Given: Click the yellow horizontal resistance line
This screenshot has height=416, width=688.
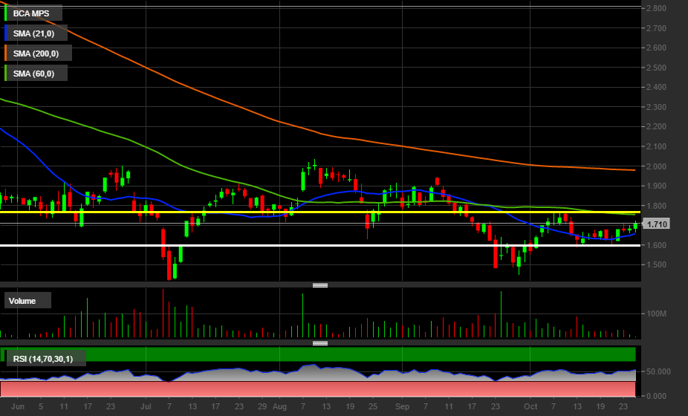Looking at the screenshot, I should (x=320, y=212).
